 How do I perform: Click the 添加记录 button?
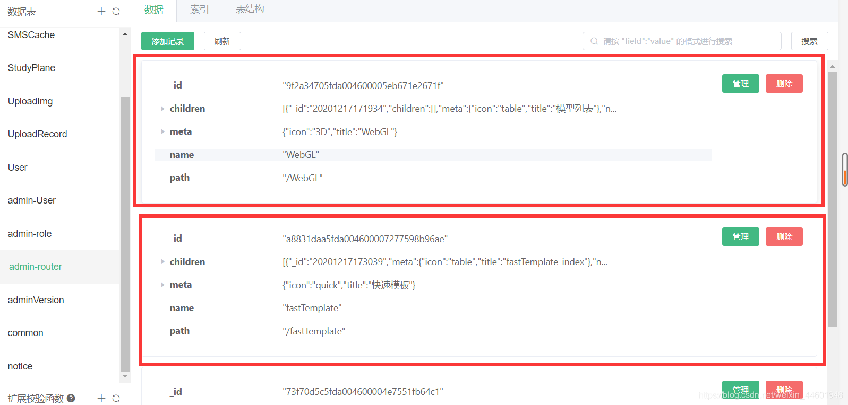pyautogui.click(x=168, y=41)
